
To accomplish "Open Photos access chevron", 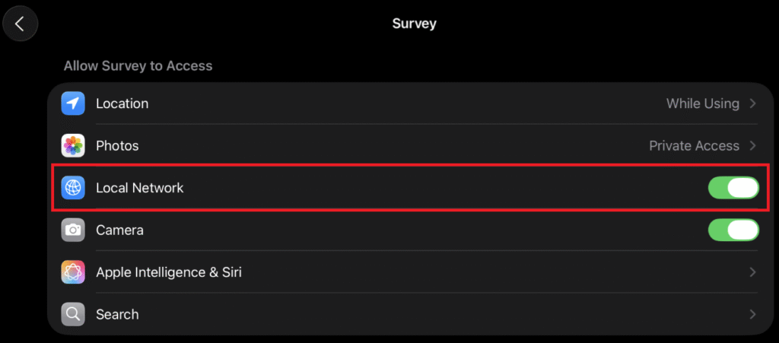I will pos(753,145).
